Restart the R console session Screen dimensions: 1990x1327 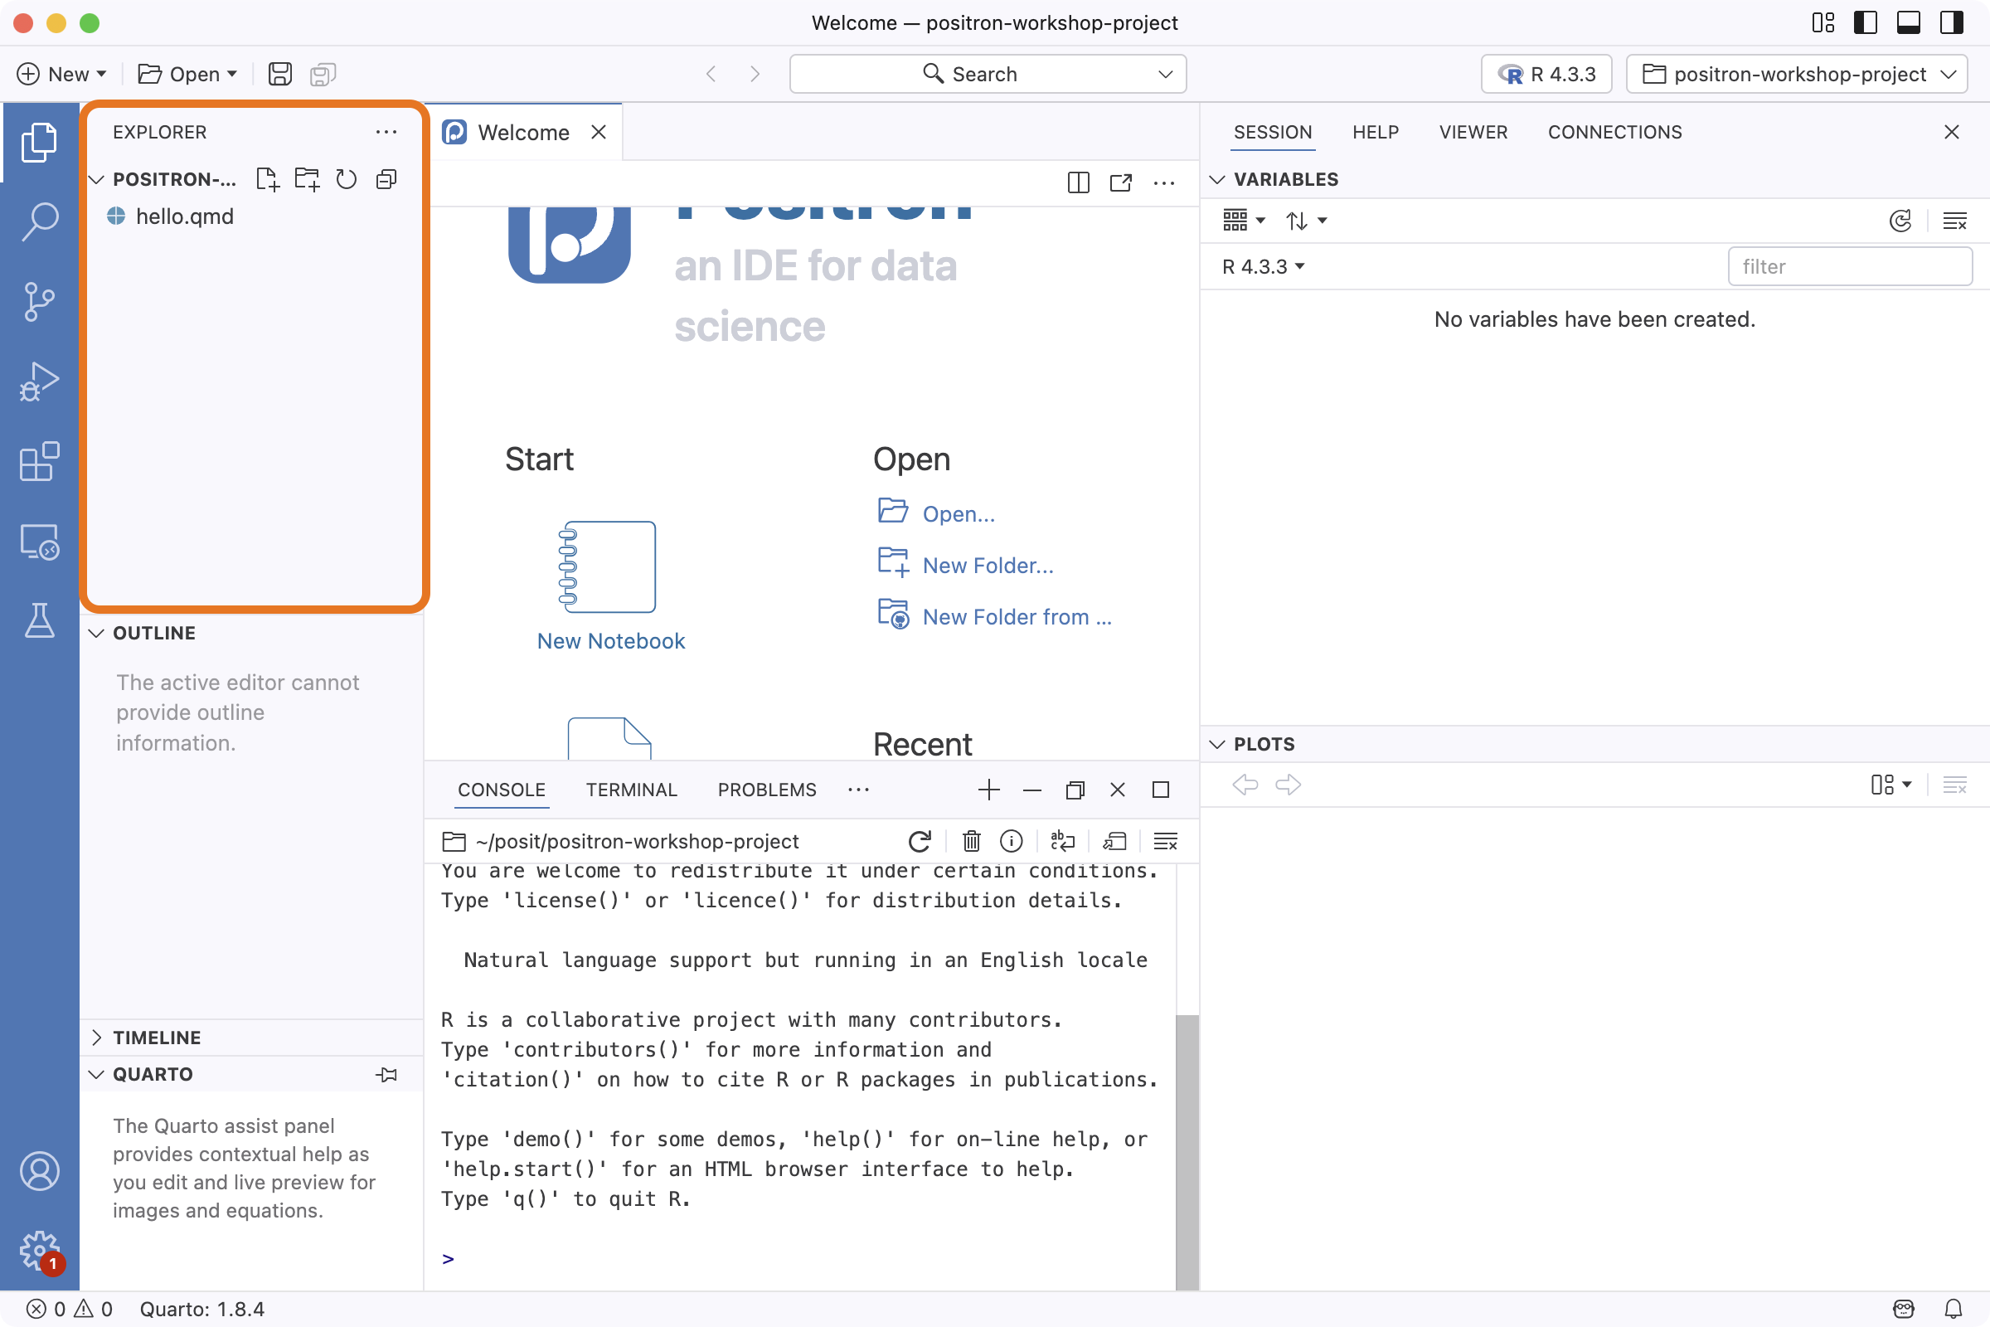click(x=920, y=841)
